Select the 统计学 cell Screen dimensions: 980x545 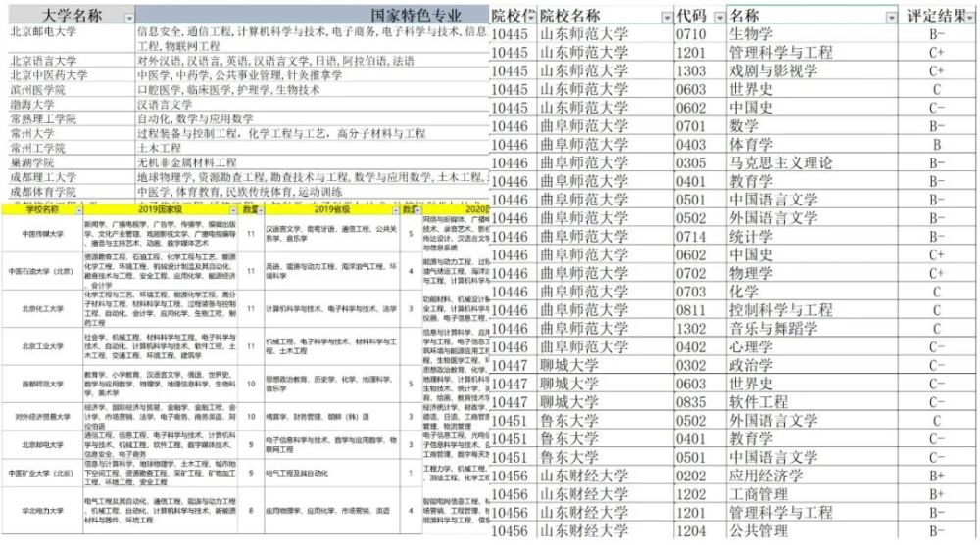(811, 236)
